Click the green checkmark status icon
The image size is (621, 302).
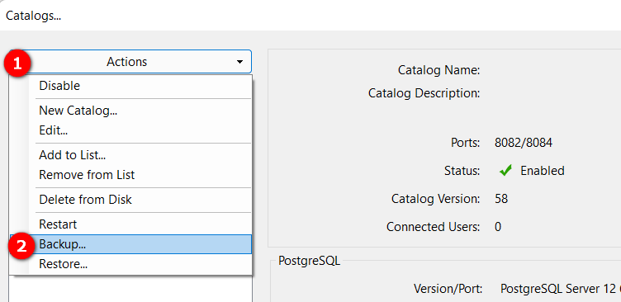(505, 171)
